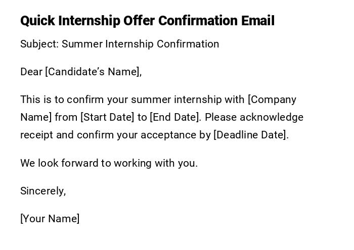Click the word "acknowledge" in the body
This screenshot has height=250, width=354.
pos(272,118)
